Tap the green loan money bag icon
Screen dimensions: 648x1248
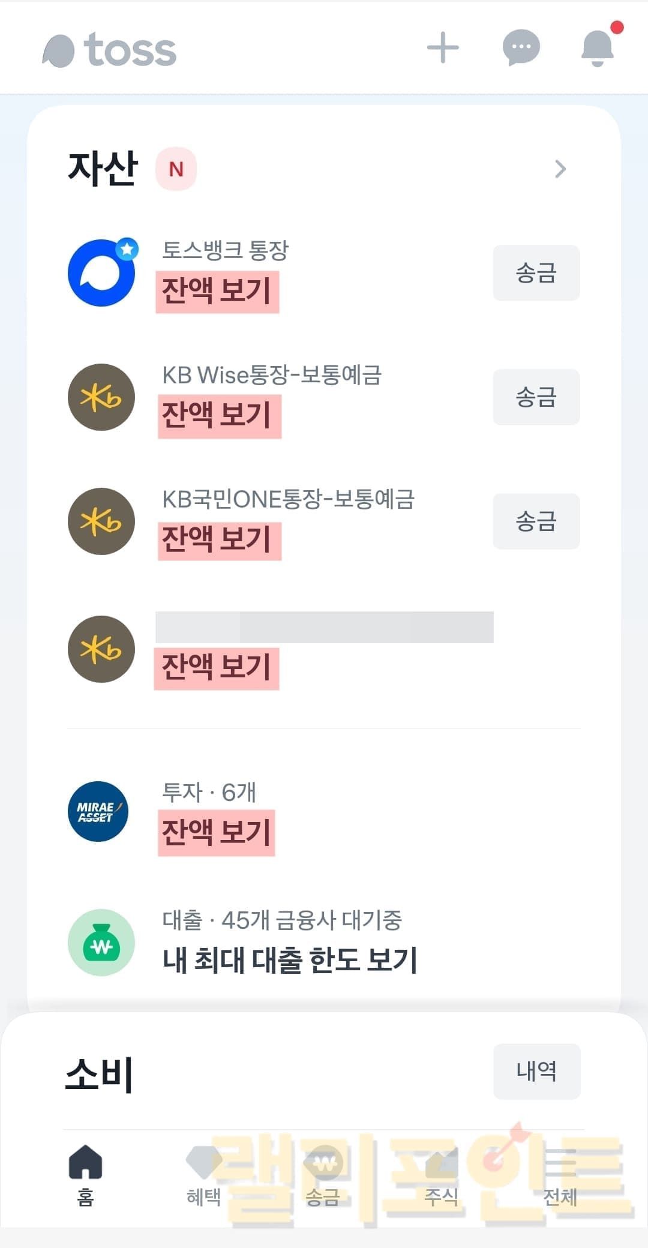pos(101,943)
